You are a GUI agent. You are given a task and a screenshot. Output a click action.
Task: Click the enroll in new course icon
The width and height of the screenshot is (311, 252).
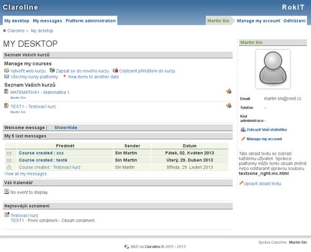52,70
